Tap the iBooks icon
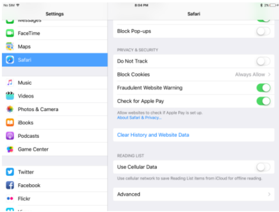Image resolution: width=279 pixels, height=212 pixels. pyautogui.click(x=10, y=123)
